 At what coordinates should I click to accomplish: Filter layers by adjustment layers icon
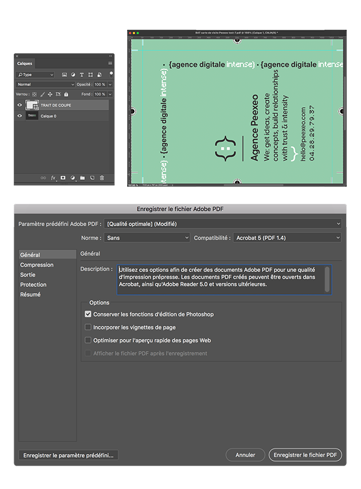pos(73,75)
